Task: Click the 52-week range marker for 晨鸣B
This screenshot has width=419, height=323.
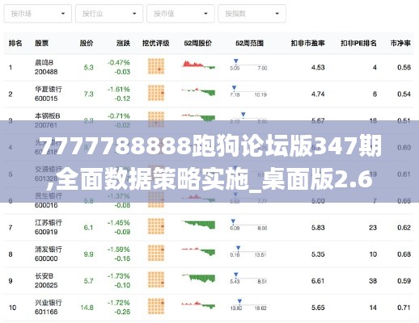Action: click(x=236, y=61)
